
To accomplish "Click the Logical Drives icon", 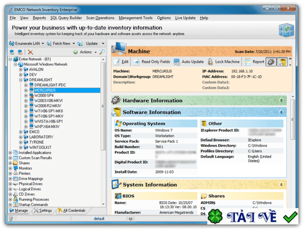I will tap(15, 189).
